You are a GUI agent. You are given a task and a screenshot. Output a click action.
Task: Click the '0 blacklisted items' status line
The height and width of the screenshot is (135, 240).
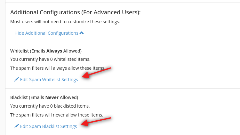[50, 106]
